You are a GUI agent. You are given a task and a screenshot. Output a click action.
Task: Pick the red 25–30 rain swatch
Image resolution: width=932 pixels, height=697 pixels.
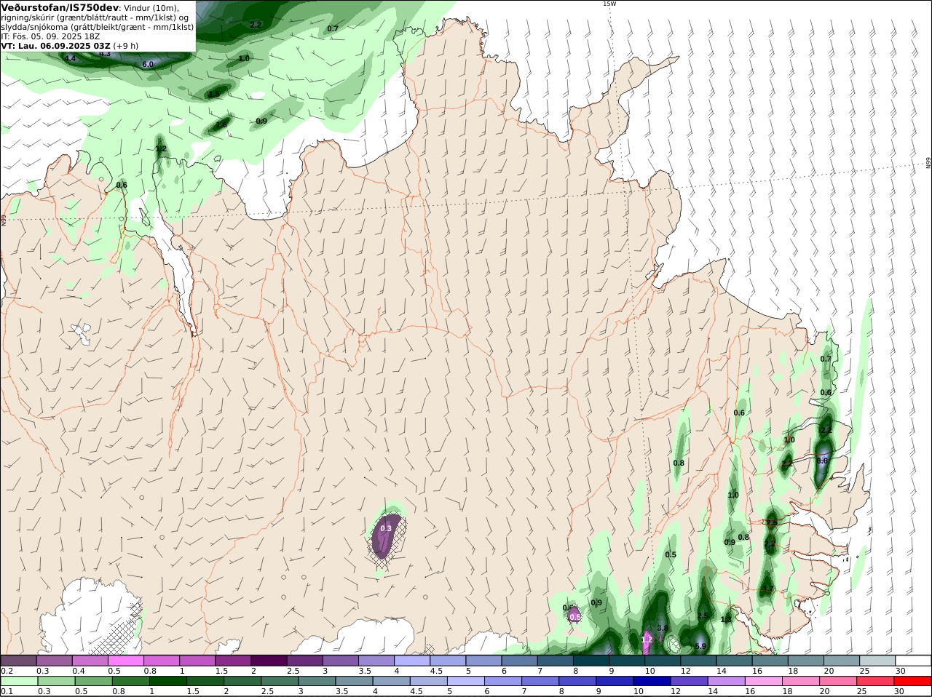click(876, 681)
